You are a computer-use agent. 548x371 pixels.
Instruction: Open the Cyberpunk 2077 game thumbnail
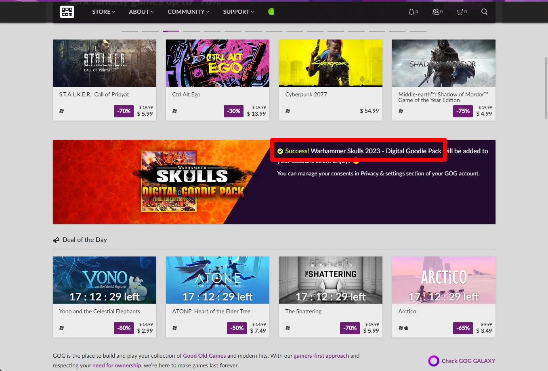tap(331, 63)
